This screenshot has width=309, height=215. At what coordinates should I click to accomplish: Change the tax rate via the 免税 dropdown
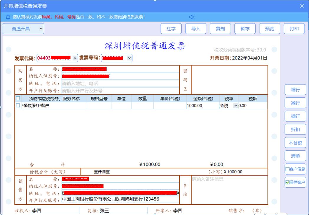(x=235, y=105)
